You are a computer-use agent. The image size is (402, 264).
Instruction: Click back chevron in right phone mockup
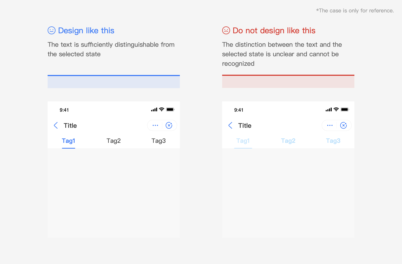[x=230, y=125]
